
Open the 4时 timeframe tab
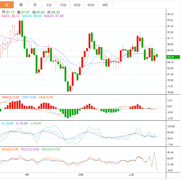(105, 5)
